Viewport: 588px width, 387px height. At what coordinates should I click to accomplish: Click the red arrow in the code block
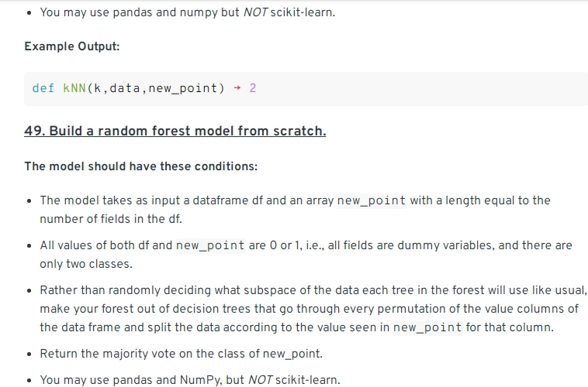(237, 88)
